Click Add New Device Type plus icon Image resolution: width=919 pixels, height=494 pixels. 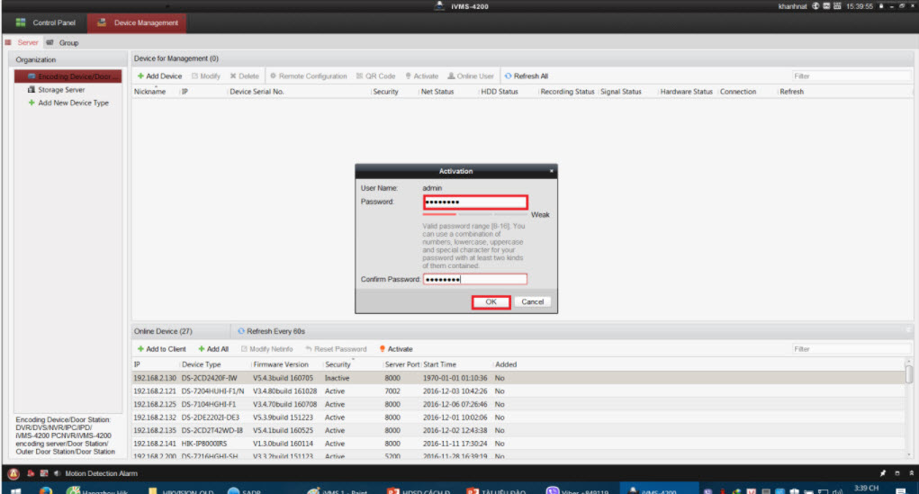point(32,103)
